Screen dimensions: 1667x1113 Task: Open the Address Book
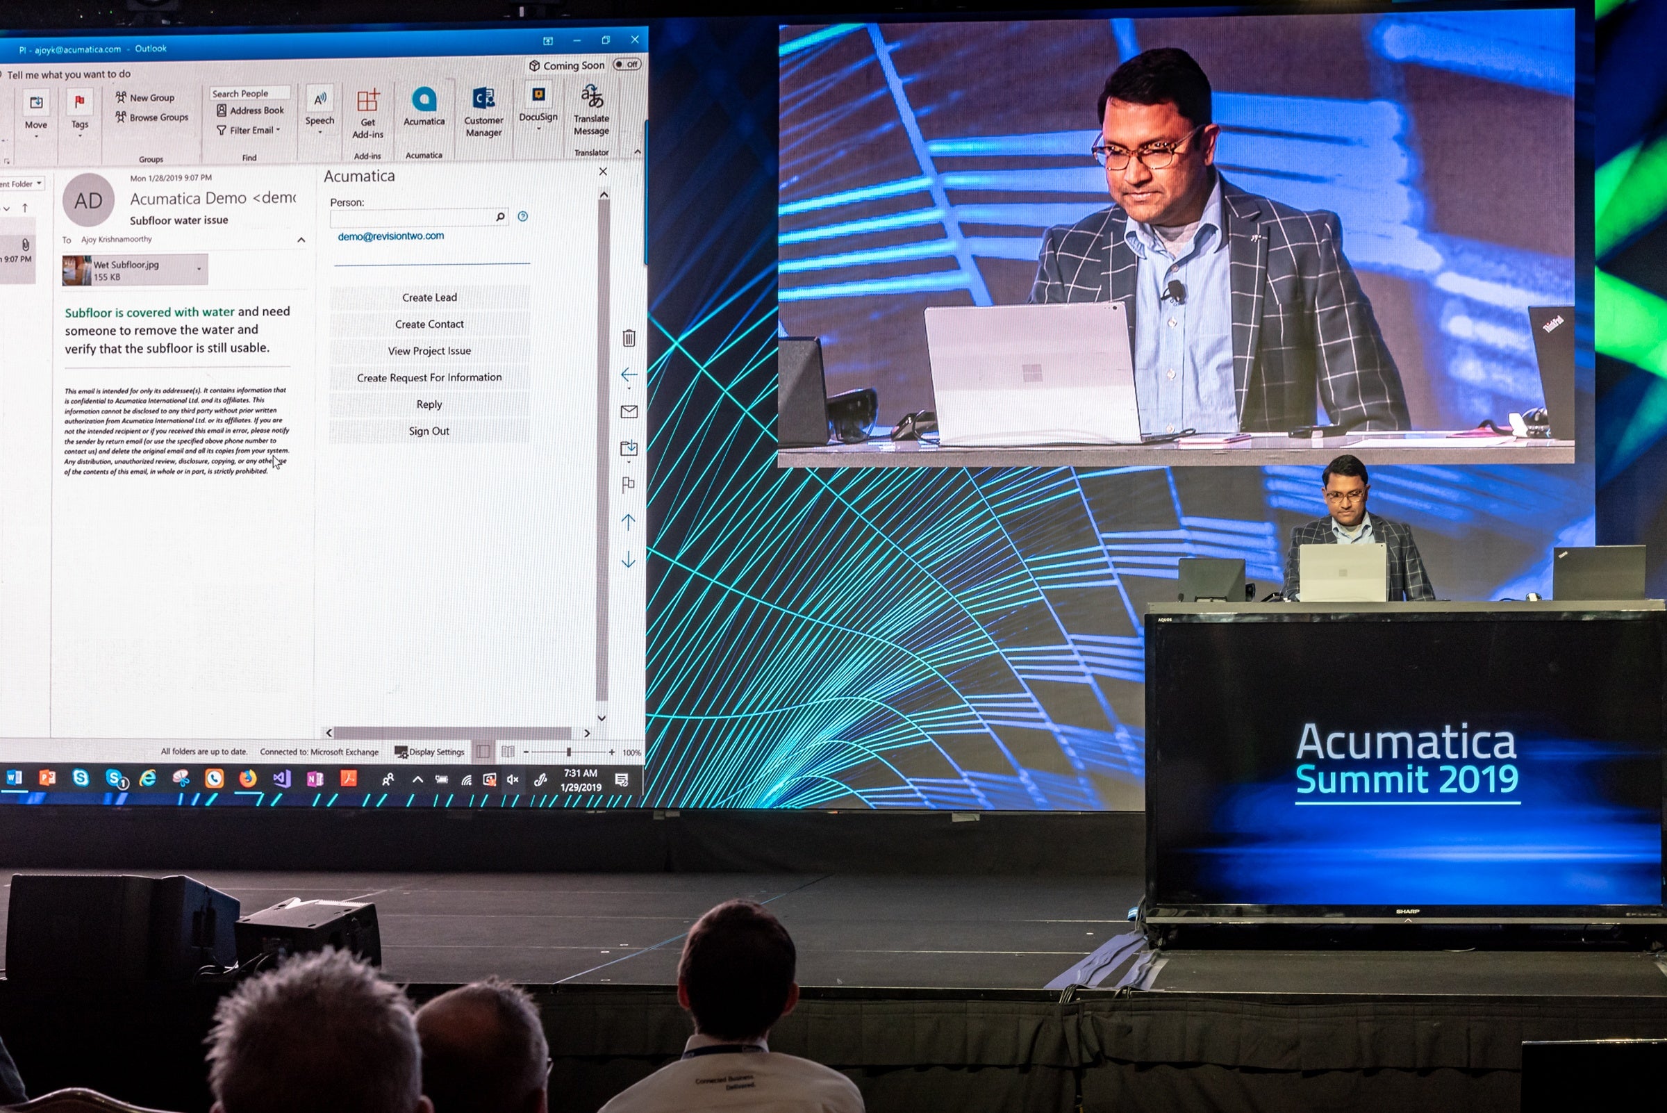(250, 110)
